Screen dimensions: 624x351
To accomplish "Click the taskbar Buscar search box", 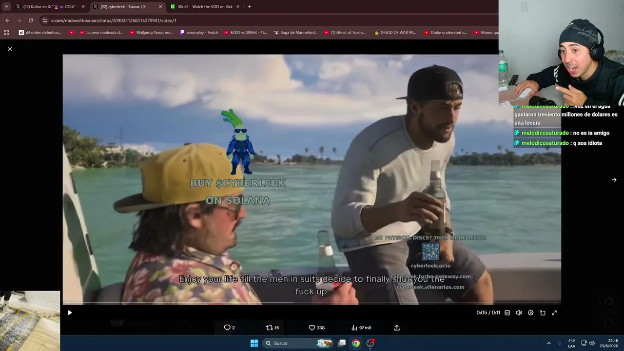I will click(x=298, y=343).
